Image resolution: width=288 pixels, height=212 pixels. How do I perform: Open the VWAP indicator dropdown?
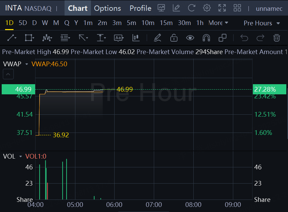click(27, 64)
